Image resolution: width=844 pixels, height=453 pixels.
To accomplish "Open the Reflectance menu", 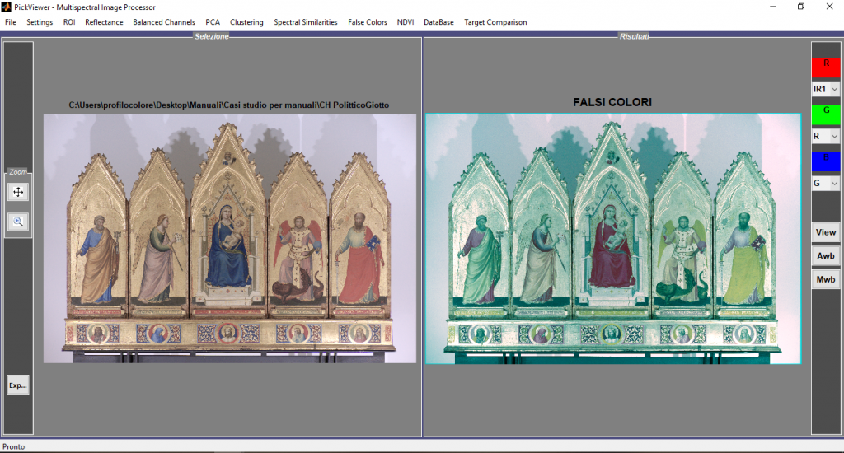I will (104, 22).
